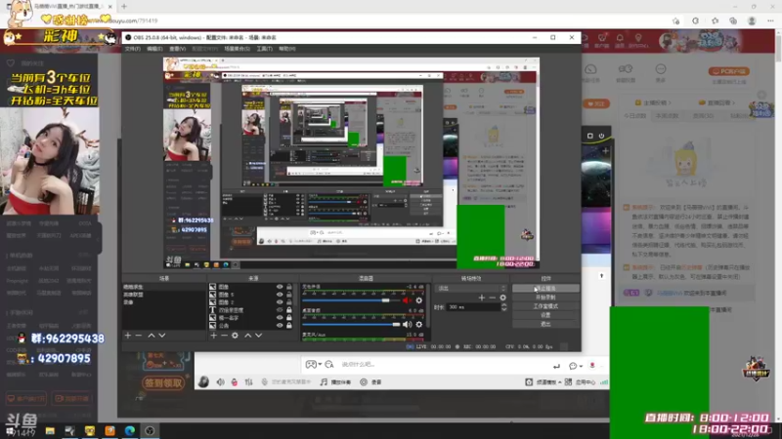The image size is (782, 439).
Task: Move the source down with the arrow
Action: [x=258, y=336]
